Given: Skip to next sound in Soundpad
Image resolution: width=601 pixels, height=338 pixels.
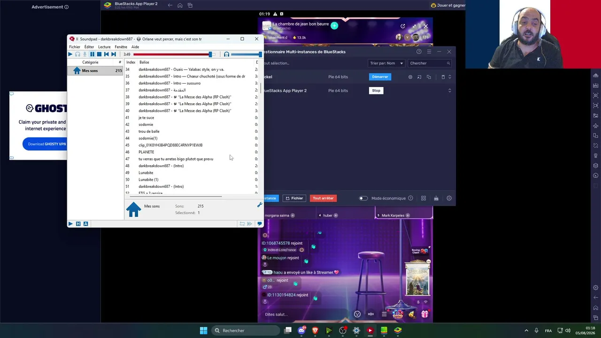Looking at the screenshot, I should (x=114, y=54).
